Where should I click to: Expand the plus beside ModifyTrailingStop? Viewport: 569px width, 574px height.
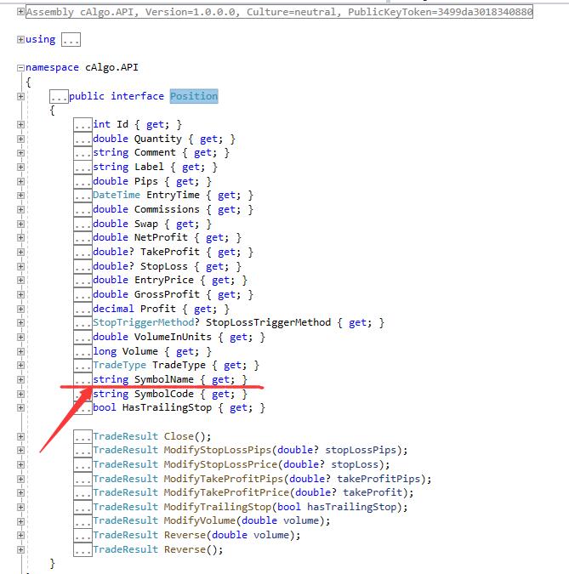tap(21, 507)
